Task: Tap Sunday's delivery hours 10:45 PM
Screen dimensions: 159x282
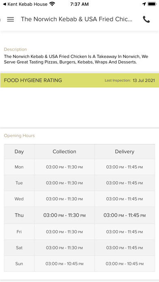Action: point(125,264)
